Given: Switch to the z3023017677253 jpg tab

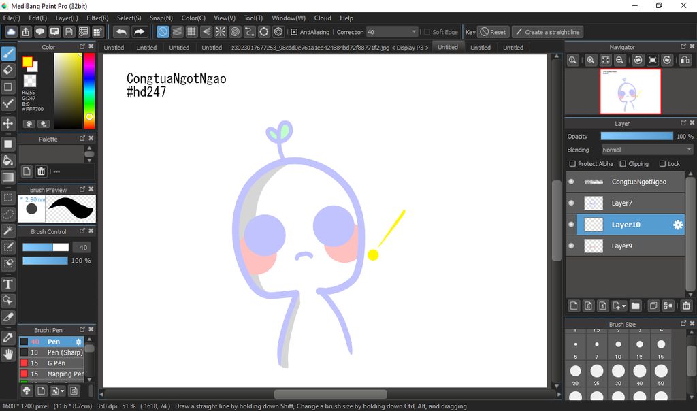Looking at the screenshot, I should 330,48.
